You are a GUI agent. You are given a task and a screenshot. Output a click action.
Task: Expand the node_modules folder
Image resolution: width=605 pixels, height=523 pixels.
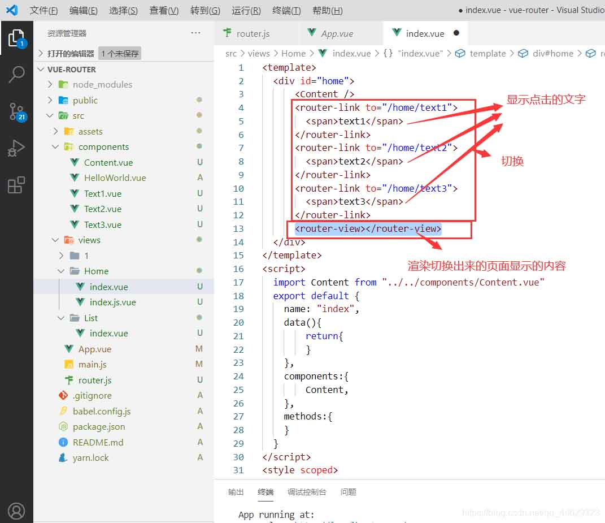click(50, 84)
